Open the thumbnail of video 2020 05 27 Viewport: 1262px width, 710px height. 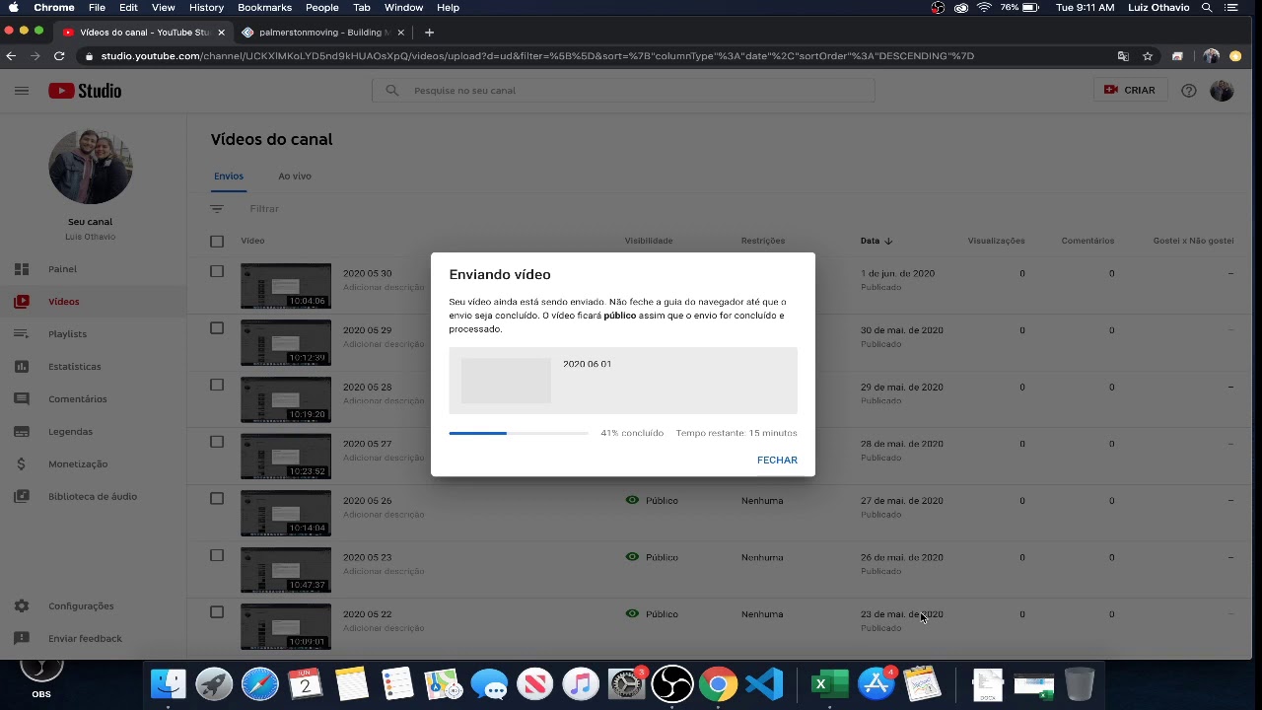point(286,457)
